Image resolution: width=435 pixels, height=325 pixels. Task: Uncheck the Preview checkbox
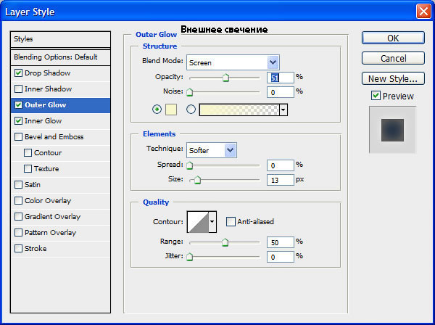(376, 96)
